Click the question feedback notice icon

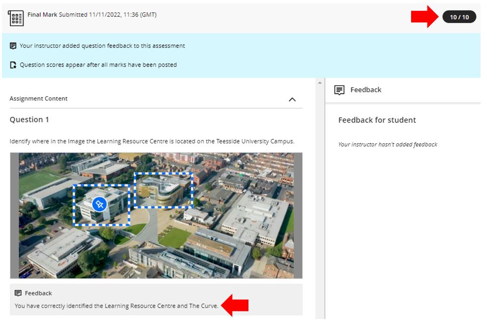point(13,46)
